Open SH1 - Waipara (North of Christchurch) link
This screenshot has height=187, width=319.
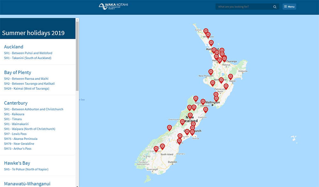(30, 129)
